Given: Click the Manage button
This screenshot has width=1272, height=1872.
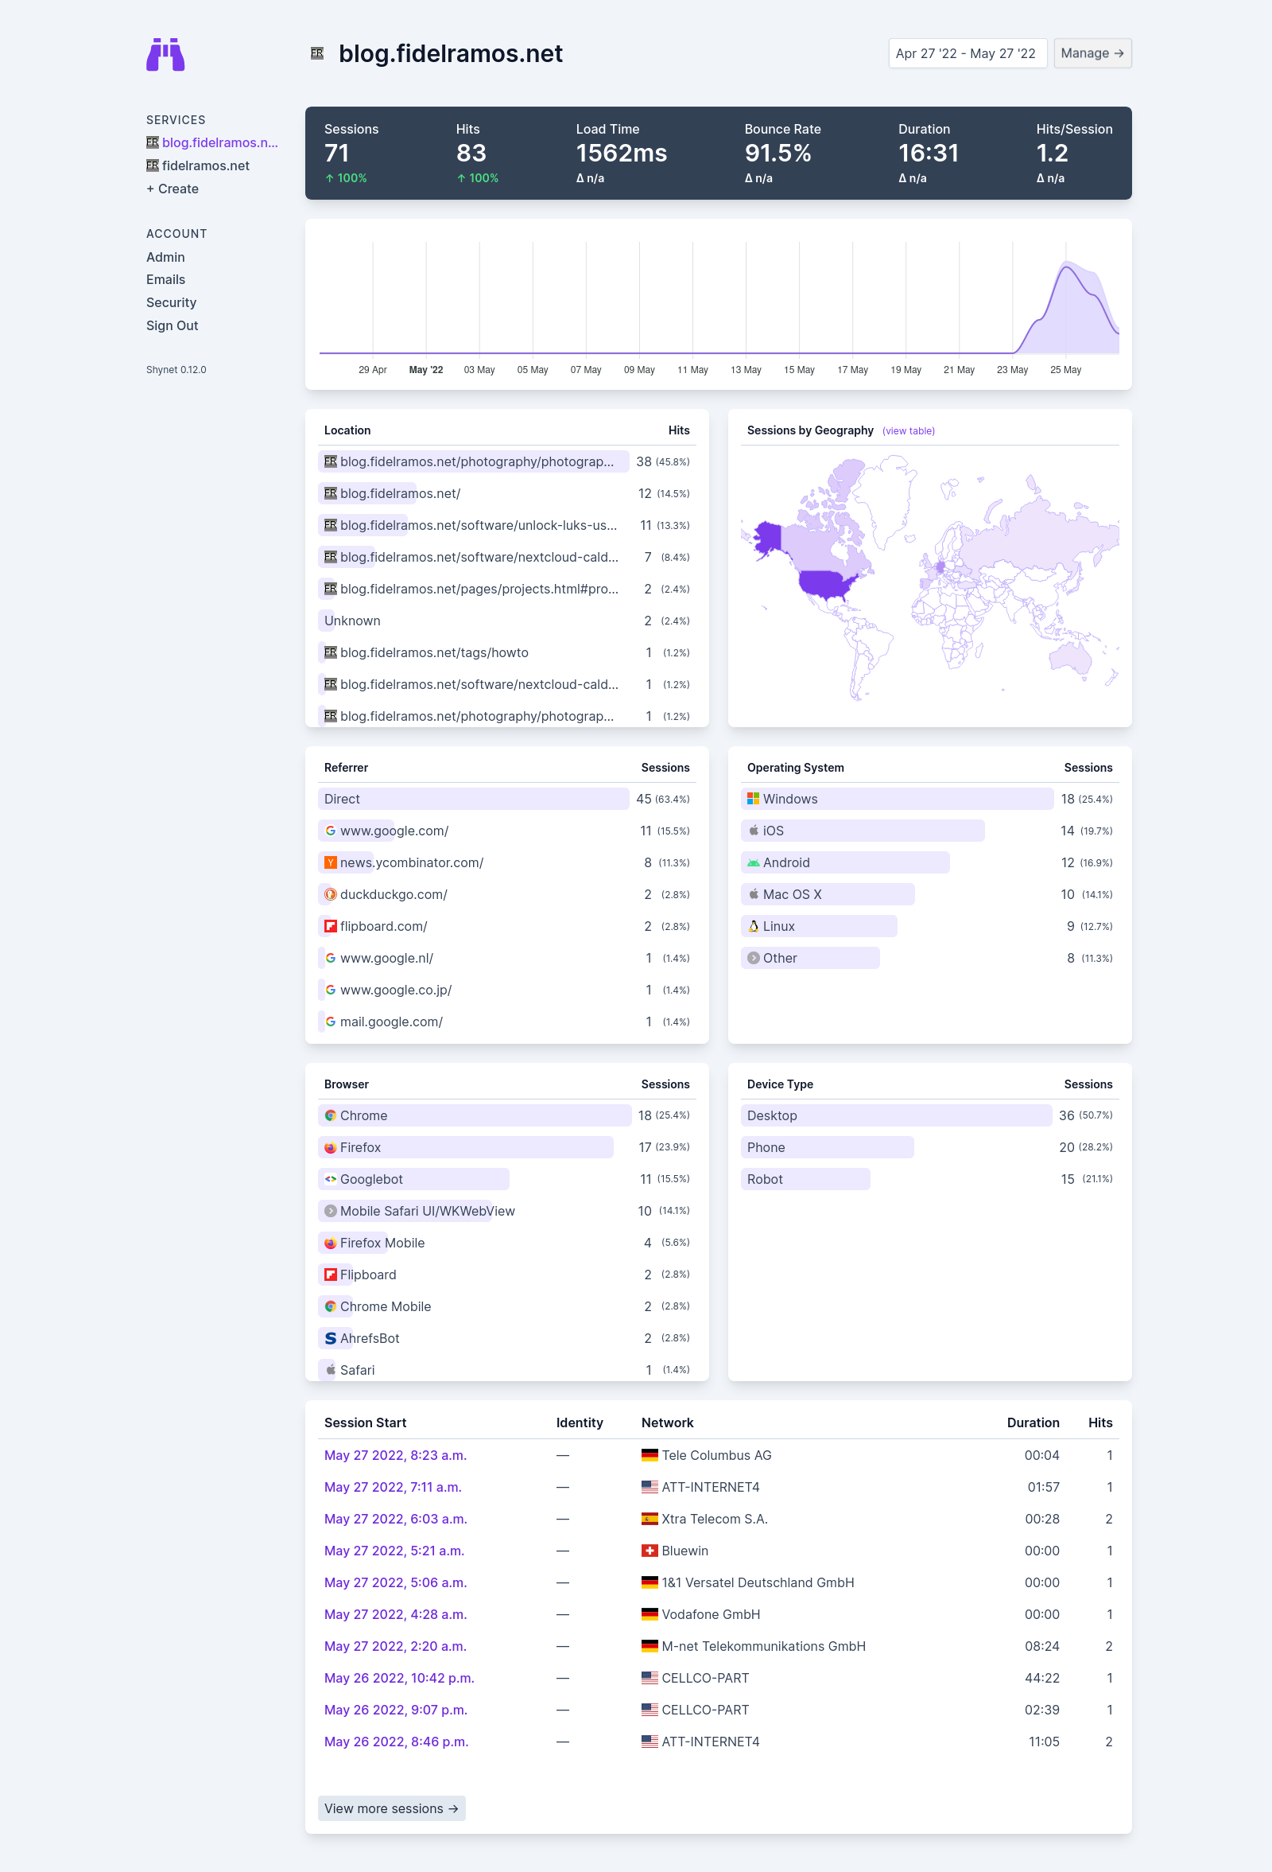Looking at the screenshot, I should [x=1092, y=53].
